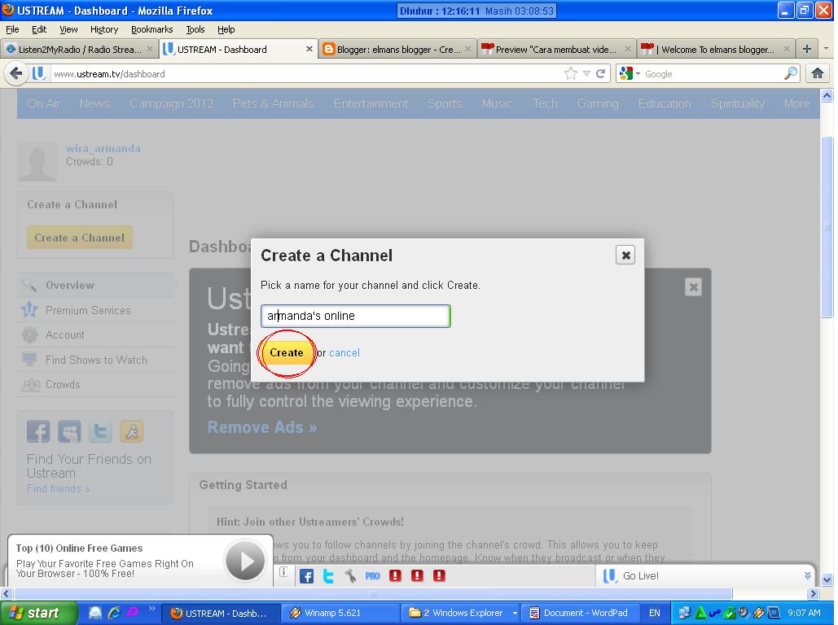Screen dimensions: 838x625
Task: Open the Campaign 2012 category
Action: pos(171,103)
